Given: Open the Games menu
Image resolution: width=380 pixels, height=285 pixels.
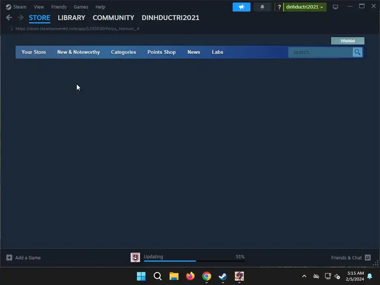Looking at the screenshot, I should [x=81, y=7].
